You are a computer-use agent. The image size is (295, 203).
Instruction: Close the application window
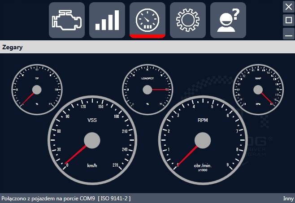click(x=289, y=7)
